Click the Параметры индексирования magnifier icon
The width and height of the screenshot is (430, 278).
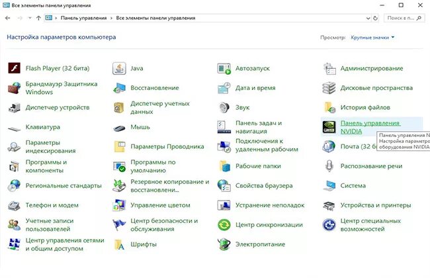[14, 146]
